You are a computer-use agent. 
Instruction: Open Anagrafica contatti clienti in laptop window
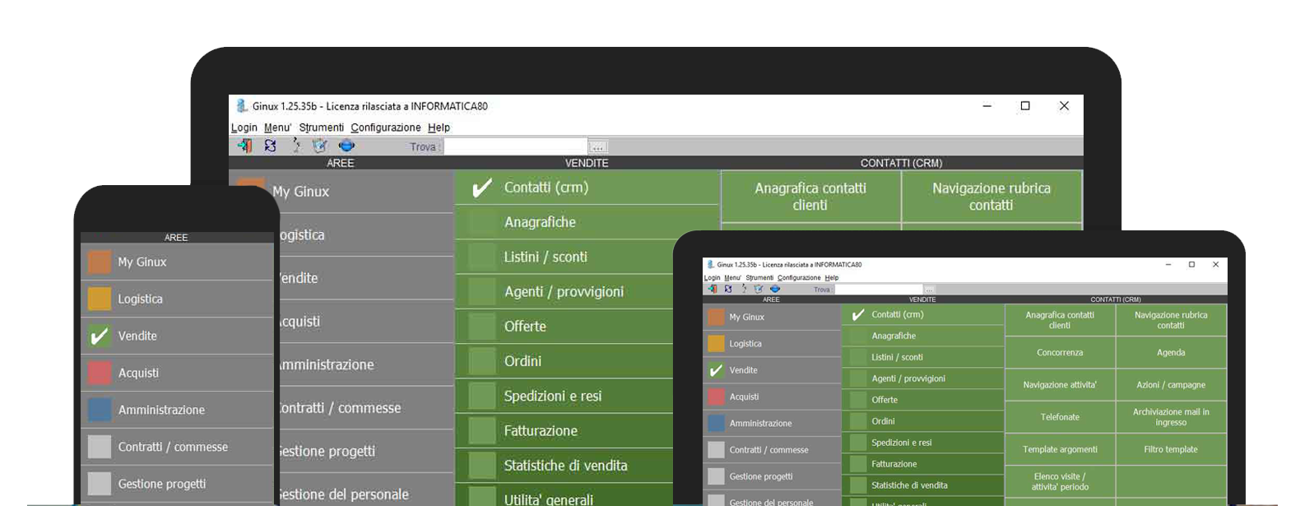coord(810,197)
